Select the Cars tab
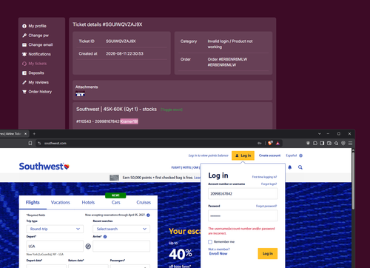Screen dimensions: 370x268 [116, 203]
